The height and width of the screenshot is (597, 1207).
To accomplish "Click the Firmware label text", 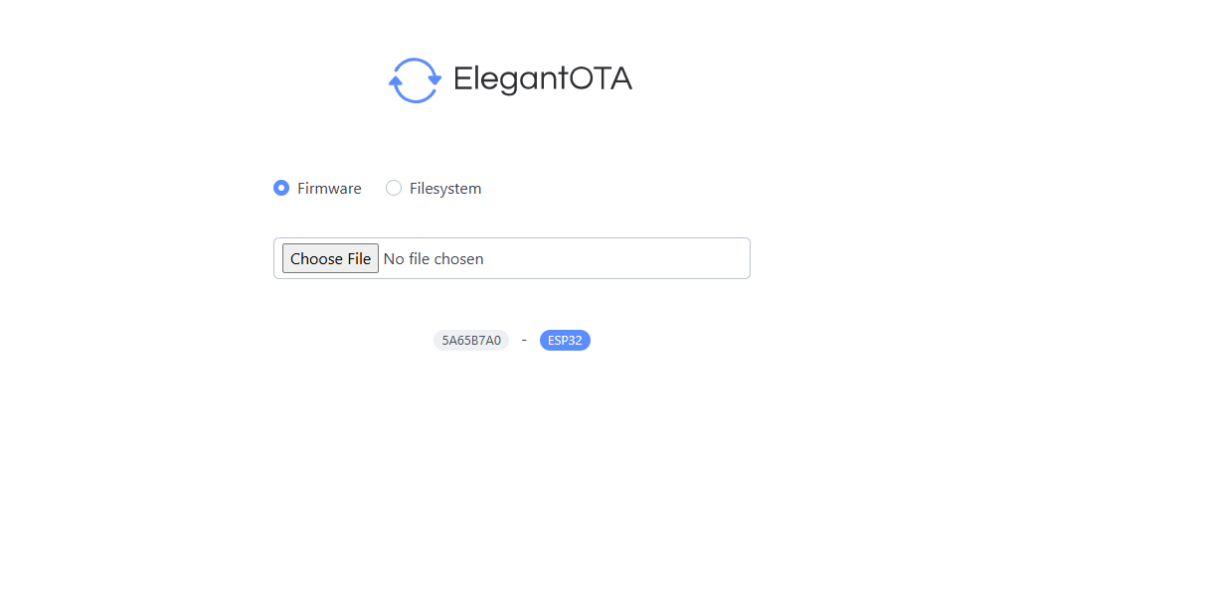I will click(329, 189).
